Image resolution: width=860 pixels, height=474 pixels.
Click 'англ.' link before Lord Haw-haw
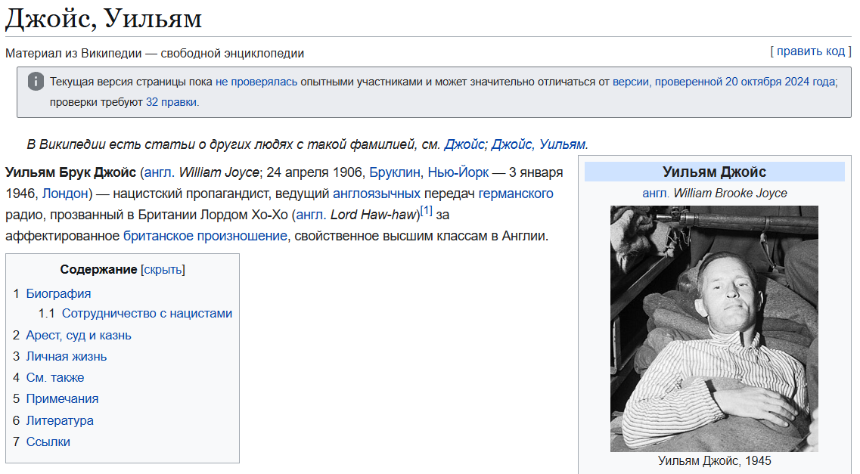(311, 215)
